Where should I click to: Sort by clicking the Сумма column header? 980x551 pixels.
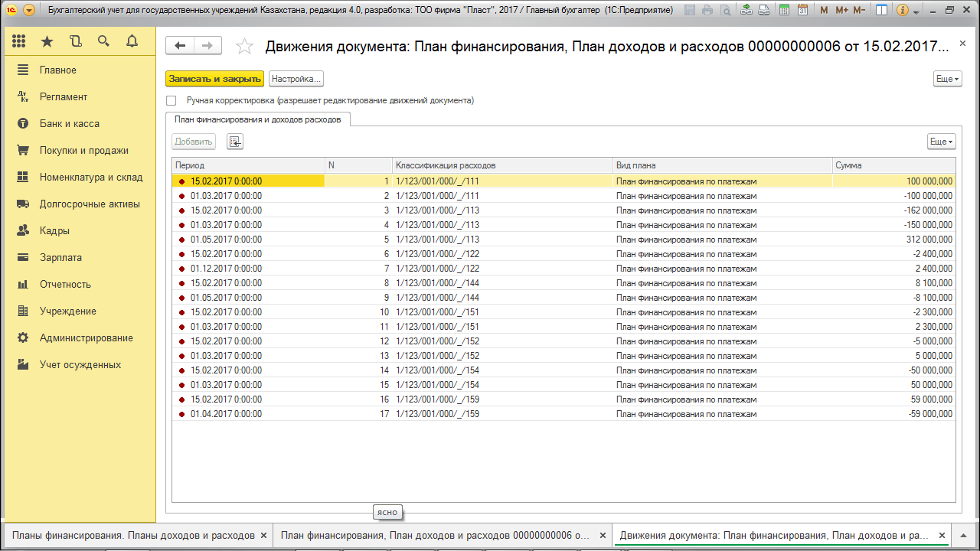[892, 165]
